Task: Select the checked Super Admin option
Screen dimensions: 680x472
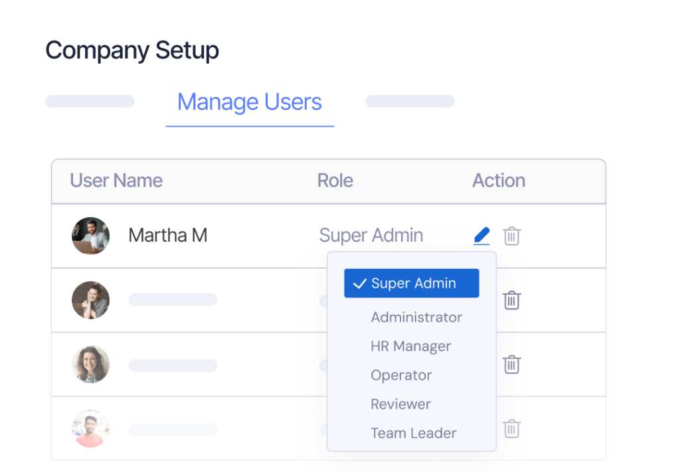Action: (x=412, y=283)
